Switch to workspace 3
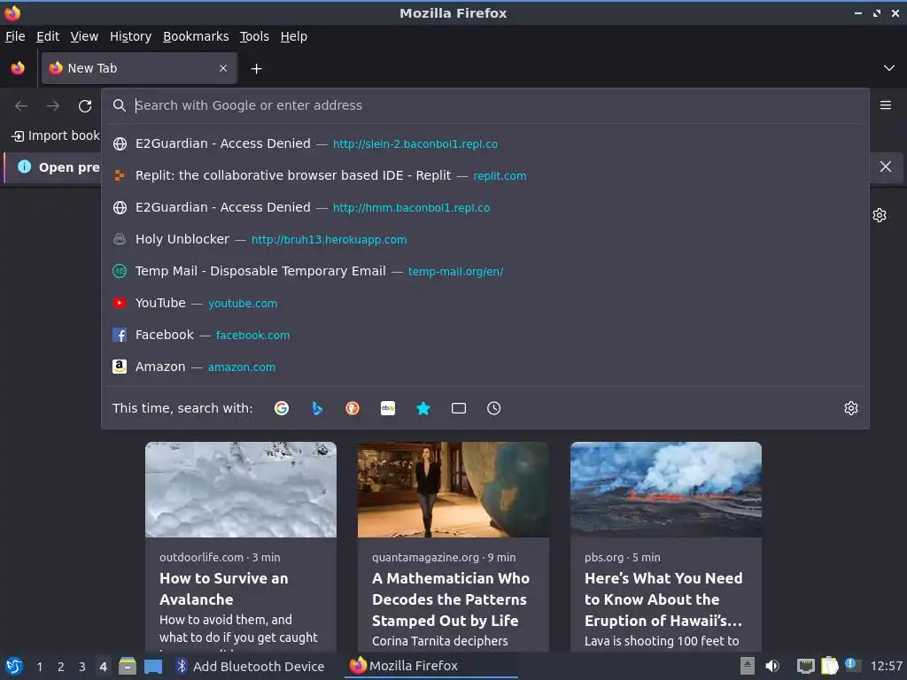 (82, 667)
